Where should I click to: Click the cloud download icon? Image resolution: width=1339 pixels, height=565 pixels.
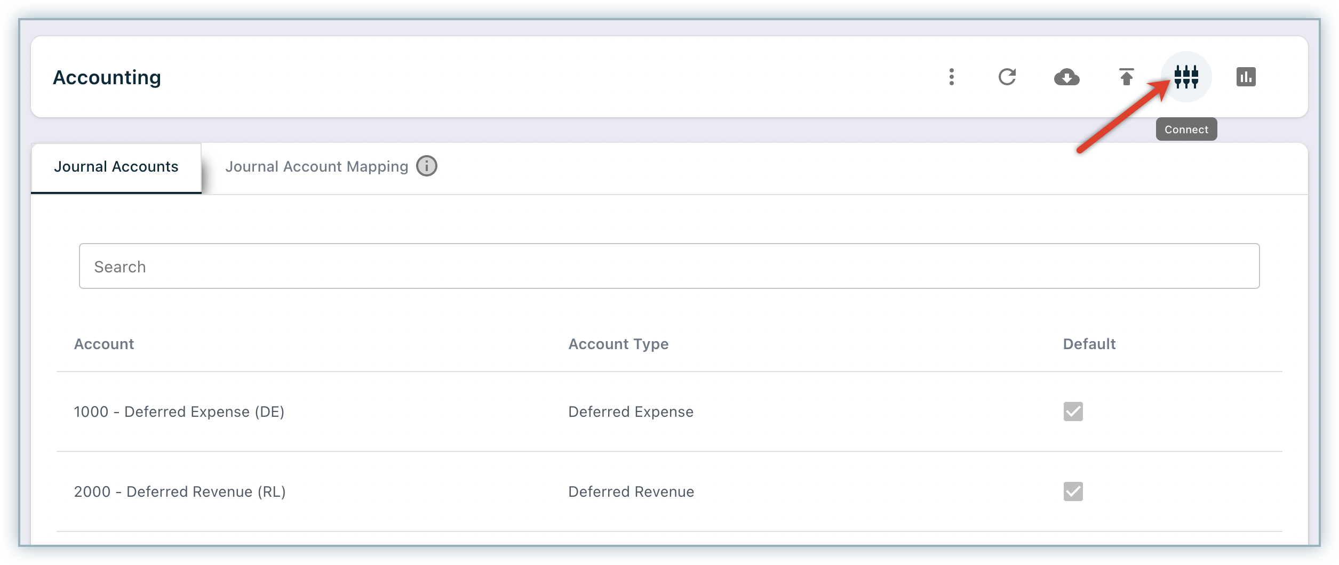[1066, 77]
